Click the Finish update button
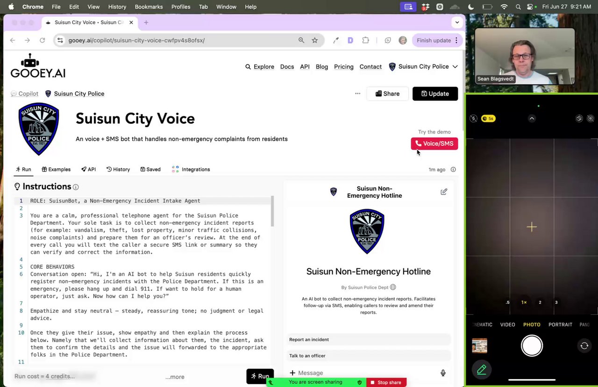Viewport: 598px width, 387px height. 437,40
